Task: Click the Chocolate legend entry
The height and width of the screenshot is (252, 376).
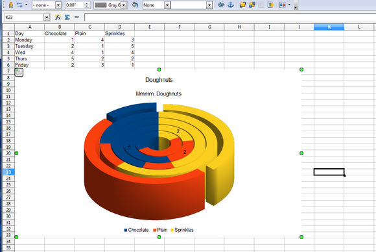Action: (x=136, y=230)
